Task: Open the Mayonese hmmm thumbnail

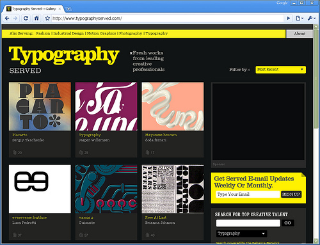Action: tap(173, 106)
